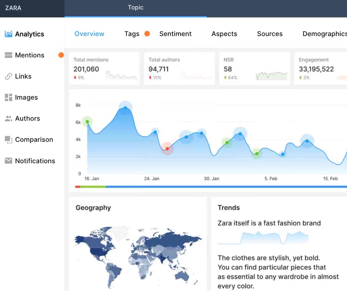Click the orange dot beside Mentions
The height and width of the screenshot is (291, 347).
[x=61, y=55]
